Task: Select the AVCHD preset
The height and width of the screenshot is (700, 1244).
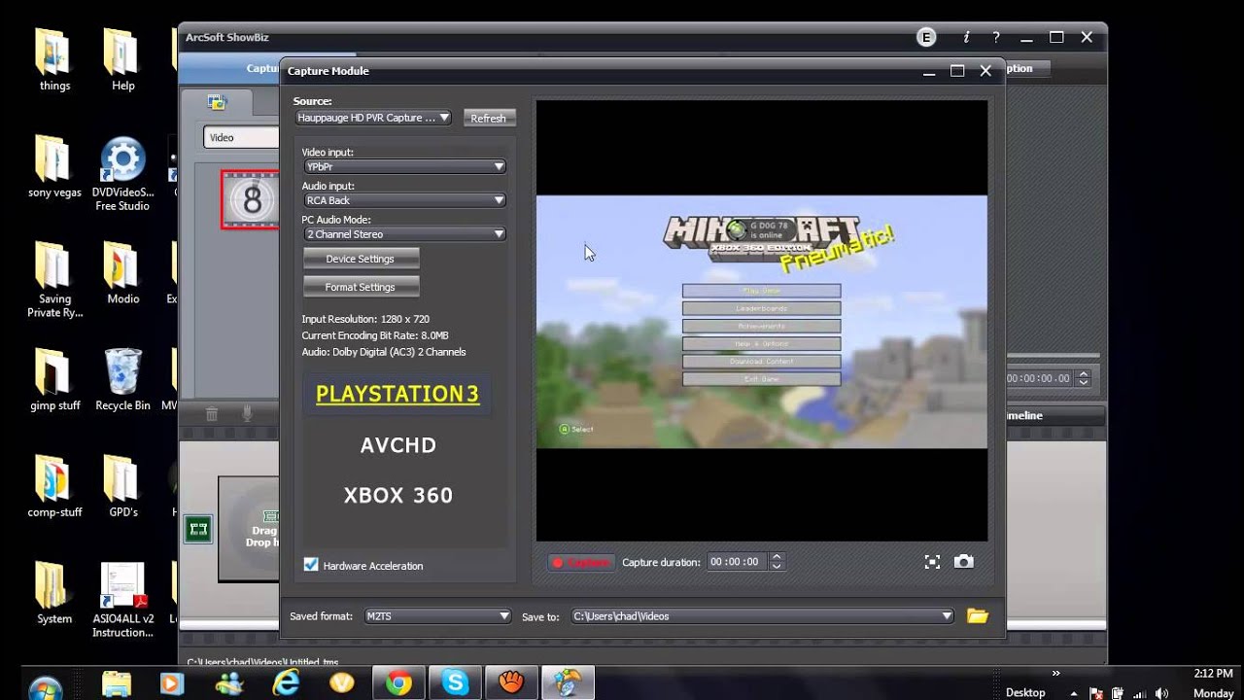Action: pos(397,445)
